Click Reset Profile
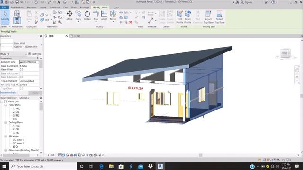This screenshot has height=170, width=303. coord(187,17)
